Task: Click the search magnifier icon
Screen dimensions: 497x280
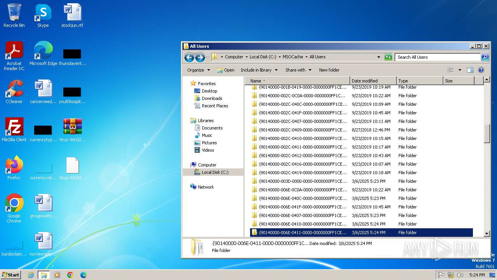Action: 485,57
